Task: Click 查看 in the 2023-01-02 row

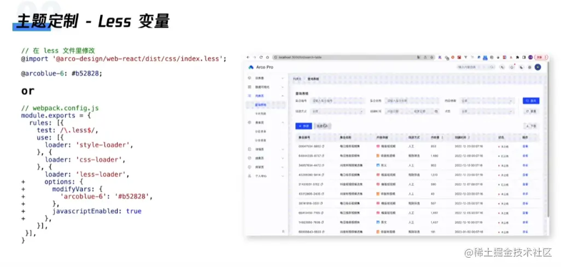Action: tap(525, 232)
